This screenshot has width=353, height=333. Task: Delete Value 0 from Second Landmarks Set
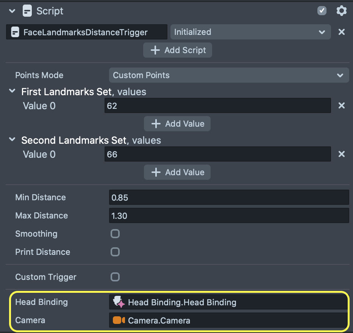341,154
